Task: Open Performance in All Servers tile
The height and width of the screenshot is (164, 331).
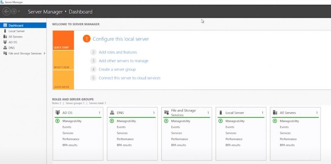Action: (288, 139)
